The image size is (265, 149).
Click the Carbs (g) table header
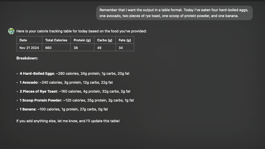coord(105,40)
